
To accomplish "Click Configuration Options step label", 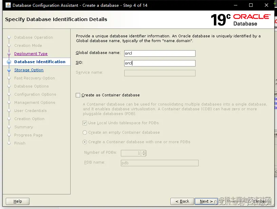I will pyautogui.click(x=35, y=94).
